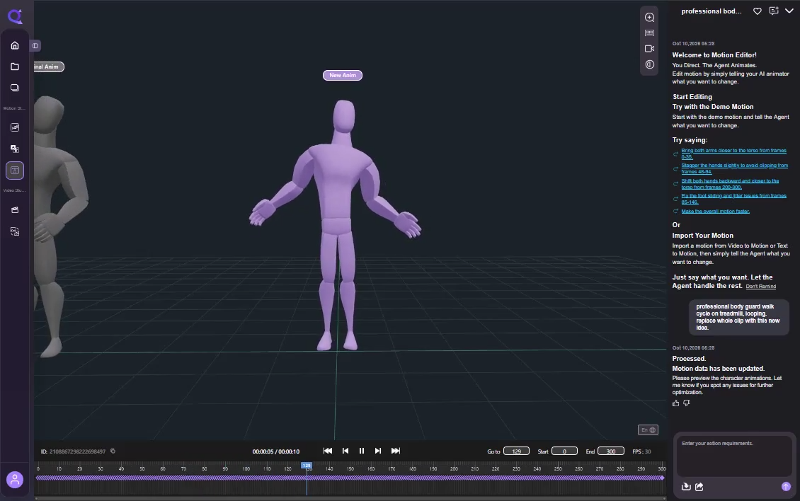Viewport: 800px width, 501px height.
Task: Click the Go to frame field showing 129
Action: [516, 451]
